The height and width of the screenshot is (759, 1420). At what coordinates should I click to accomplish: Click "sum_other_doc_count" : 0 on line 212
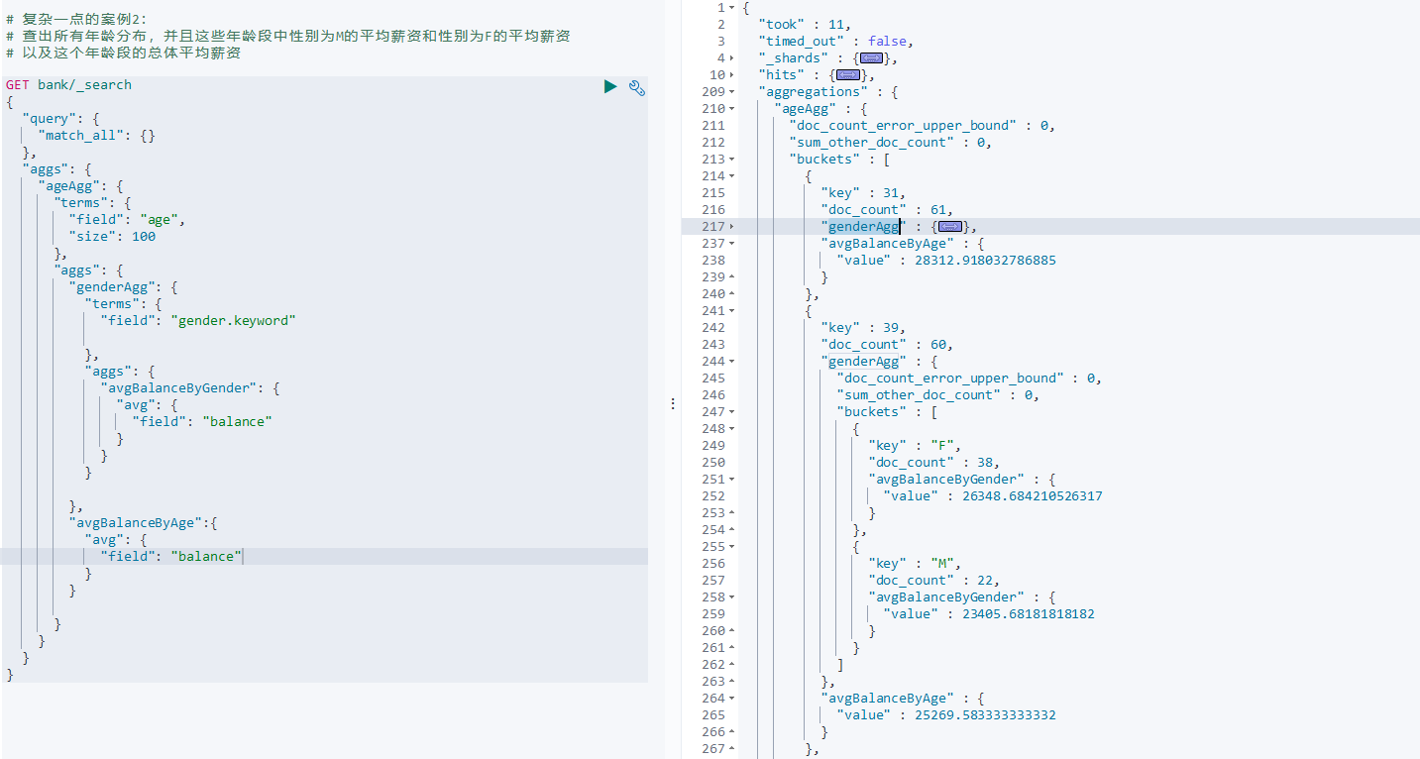pos(891,143)
